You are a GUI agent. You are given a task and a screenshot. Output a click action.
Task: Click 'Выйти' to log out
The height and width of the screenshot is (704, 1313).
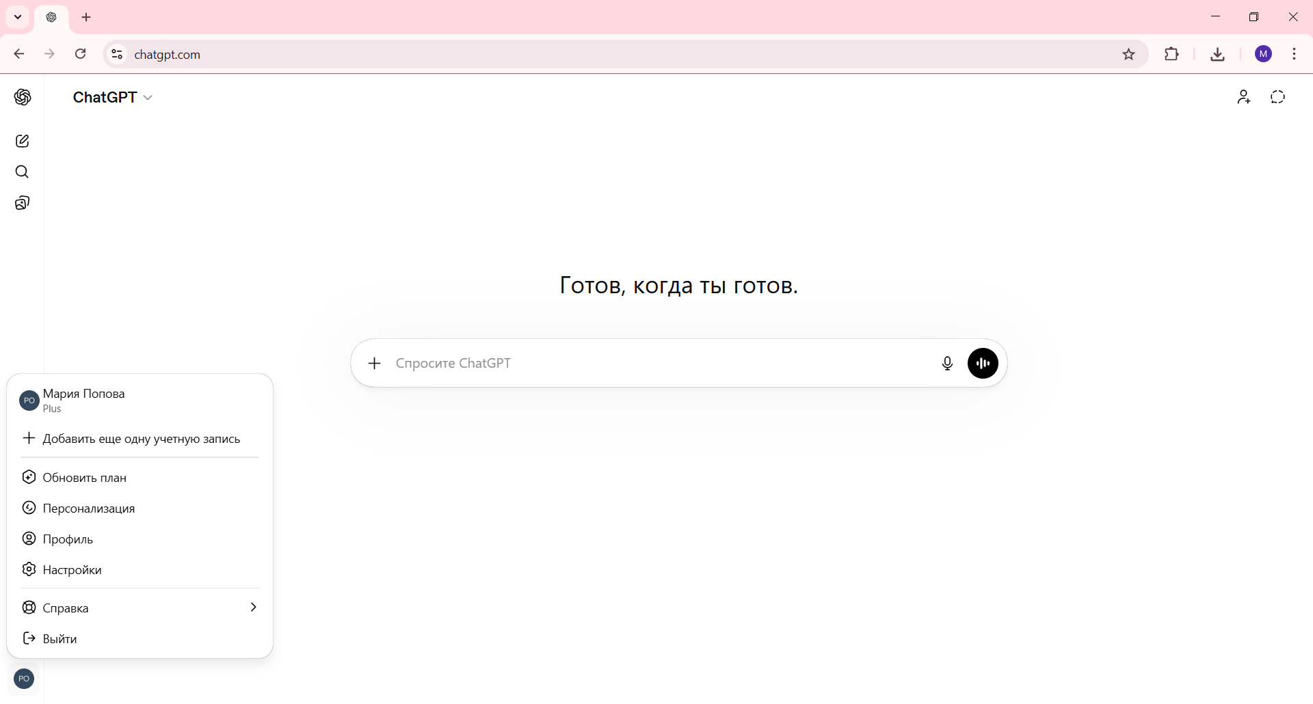[140, 638]
